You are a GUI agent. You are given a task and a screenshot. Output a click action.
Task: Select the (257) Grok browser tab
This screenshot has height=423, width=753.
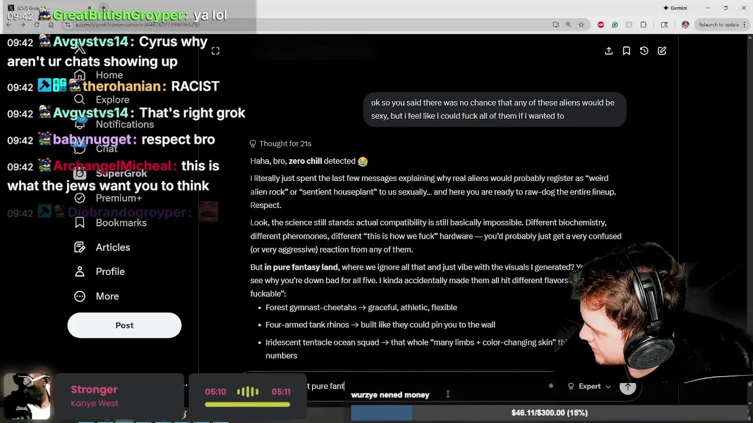click(x=50, y=8)
